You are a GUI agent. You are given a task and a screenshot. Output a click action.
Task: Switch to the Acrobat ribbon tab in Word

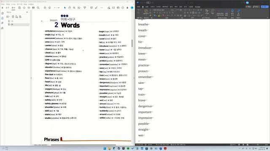click(197, 7)
